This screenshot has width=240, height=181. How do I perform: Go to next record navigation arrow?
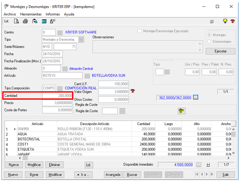pyautogui.click(x=207, y=174)
